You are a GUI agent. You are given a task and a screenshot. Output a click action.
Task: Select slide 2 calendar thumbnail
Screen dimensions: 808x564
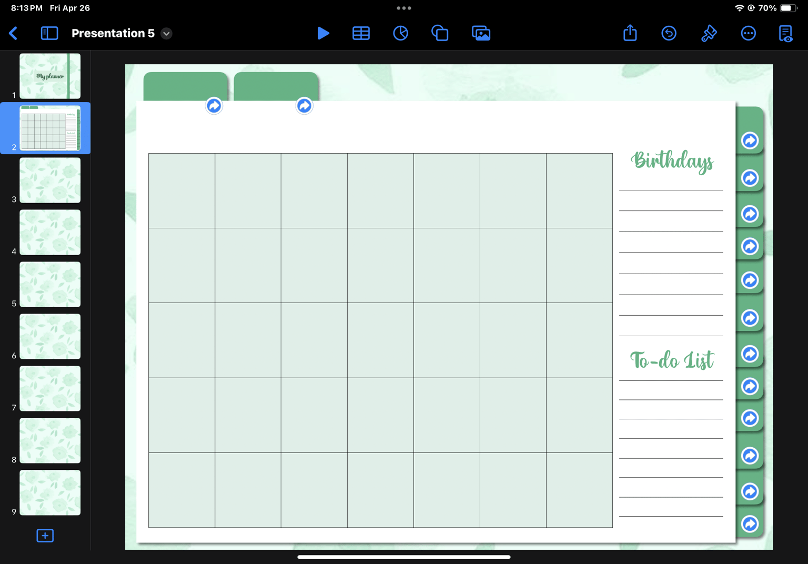coord(50,128)
